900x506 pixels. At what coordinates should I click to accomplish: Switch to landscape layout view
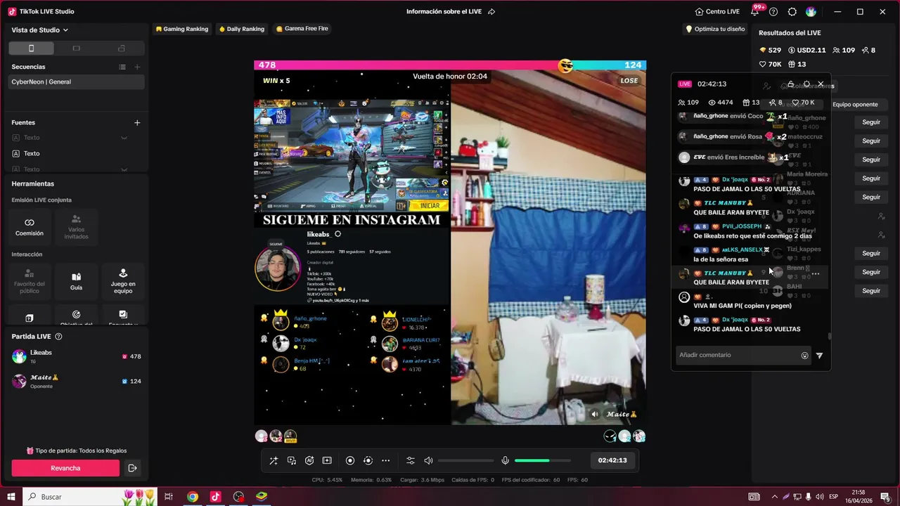77,48
